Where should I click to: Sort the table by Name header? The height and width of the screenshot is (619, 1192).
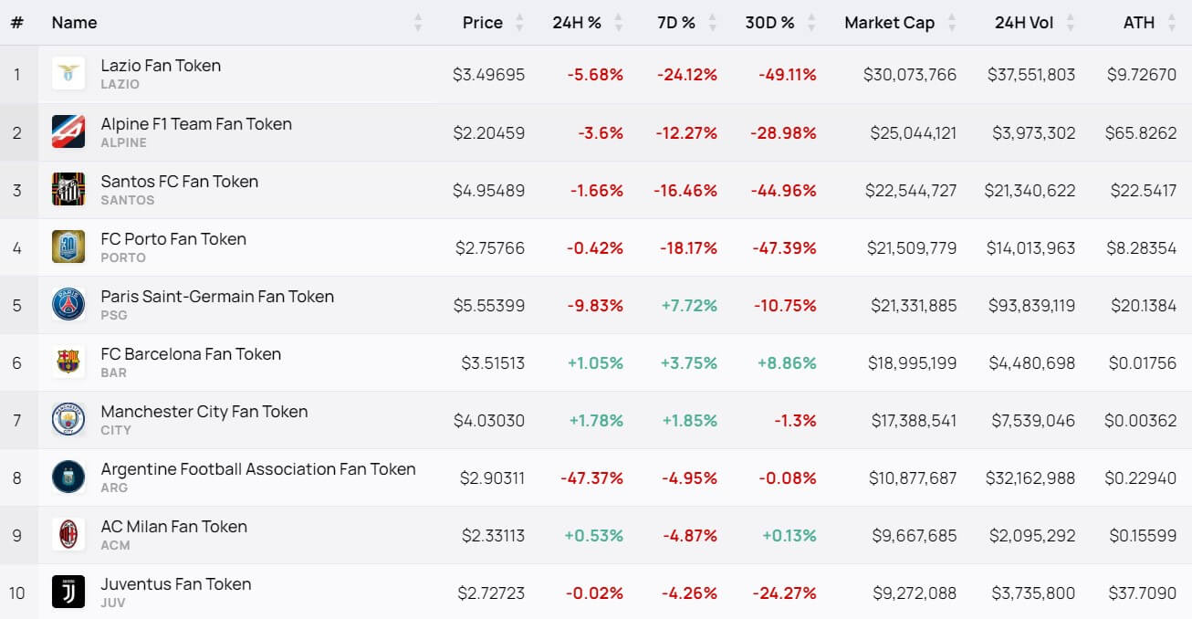(x=74, y=23)
